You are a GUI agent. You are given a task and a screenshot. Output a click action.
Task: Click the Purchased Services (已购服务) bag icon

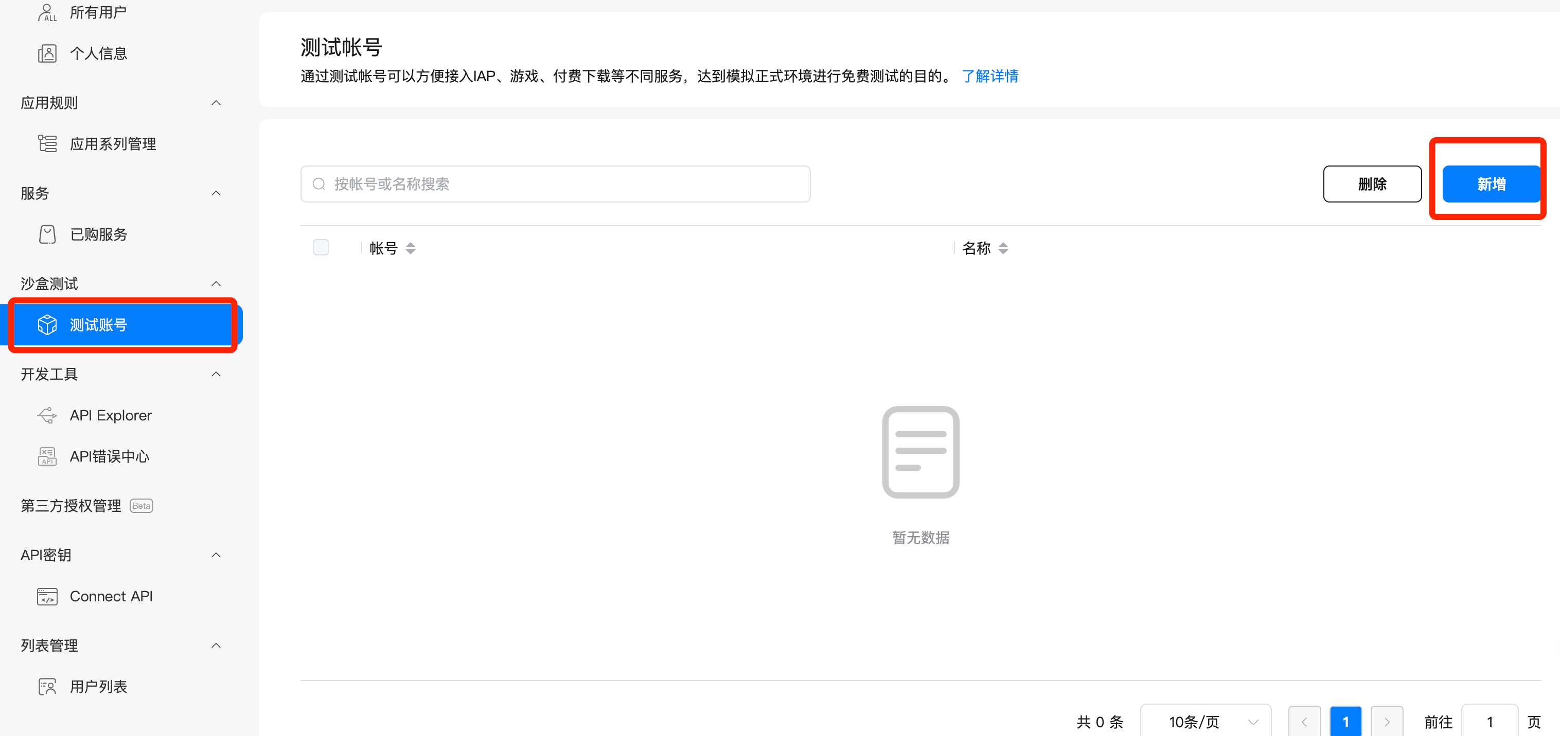(47, 234)
